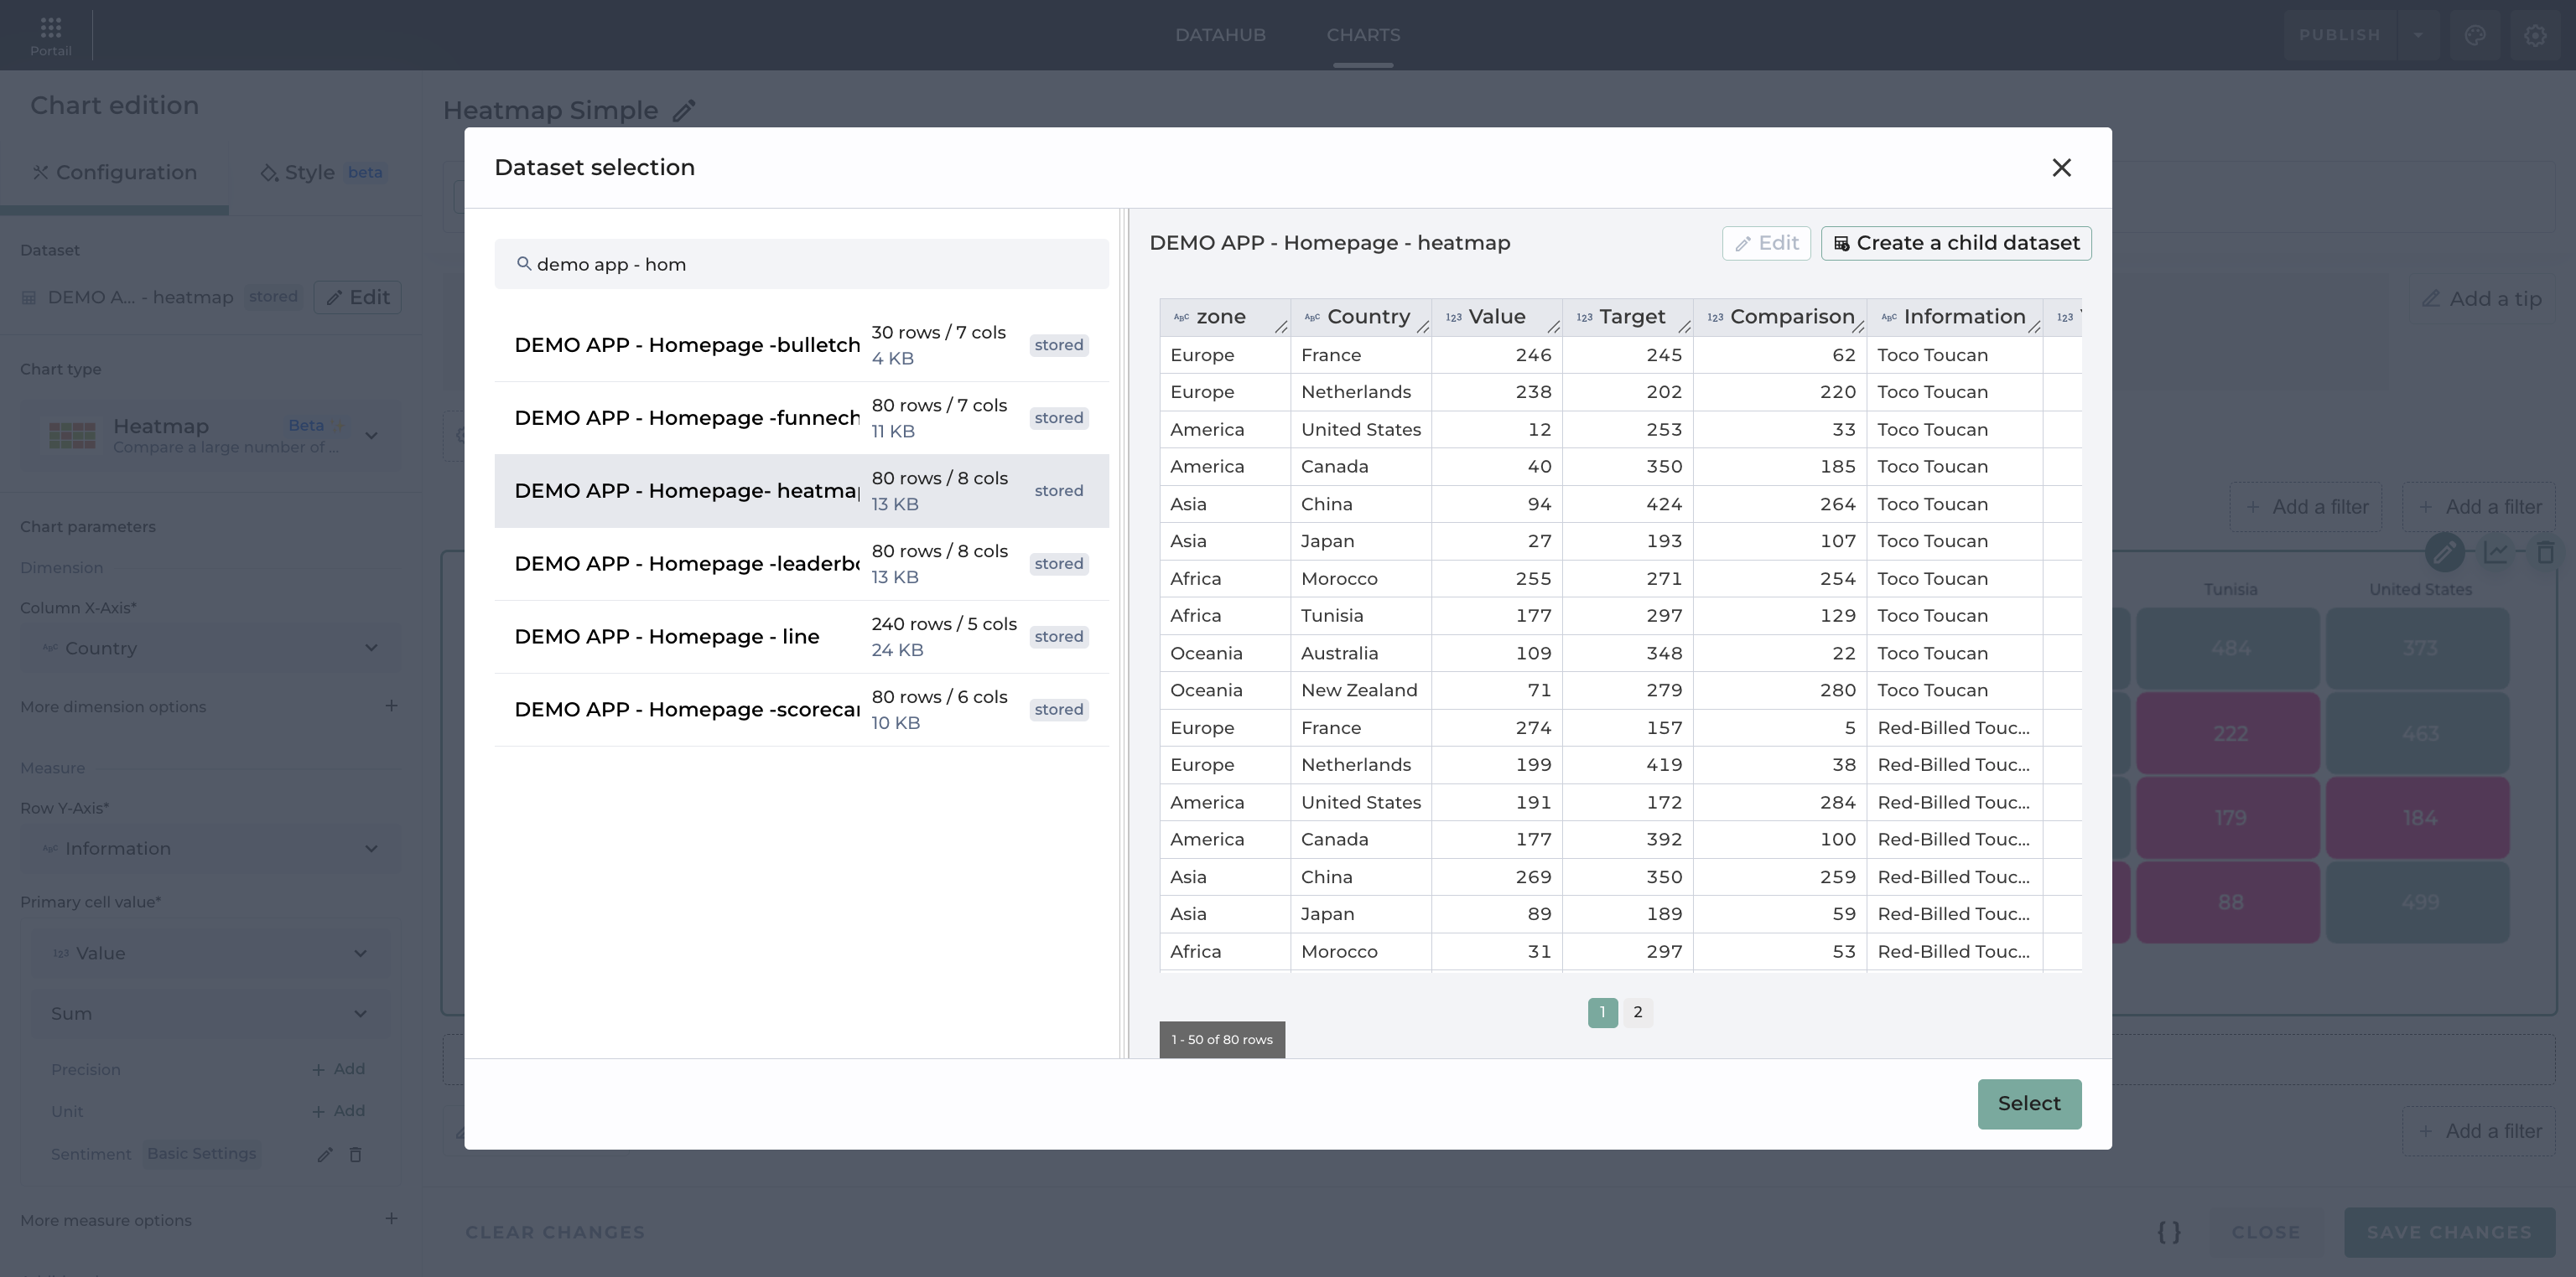Open the Sum aggregation dropdown
The image size is (2576, 1277).
coord(210,1013)
